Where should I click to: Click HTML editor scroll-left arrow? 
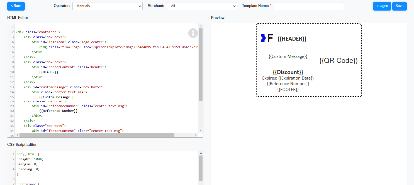click(17, 135)
